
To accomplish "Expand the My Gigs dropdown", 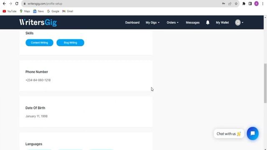I will coord(153,22).
